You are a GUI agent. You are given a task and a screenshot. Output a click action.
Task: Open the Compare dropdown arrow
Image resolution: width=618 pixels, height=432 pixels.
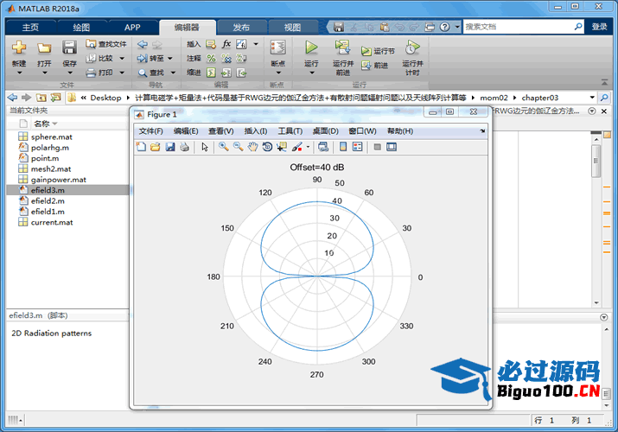coord(122,58)
